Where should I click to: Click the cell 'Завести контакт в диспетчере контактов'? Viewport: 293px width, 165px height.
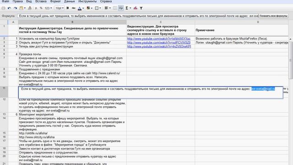(x=72, y=148)
